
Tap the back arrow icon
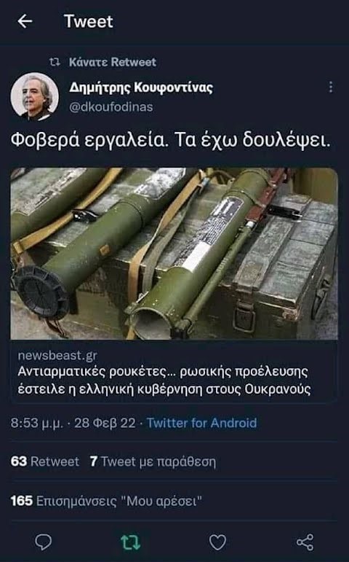click(x=25, y=22)
